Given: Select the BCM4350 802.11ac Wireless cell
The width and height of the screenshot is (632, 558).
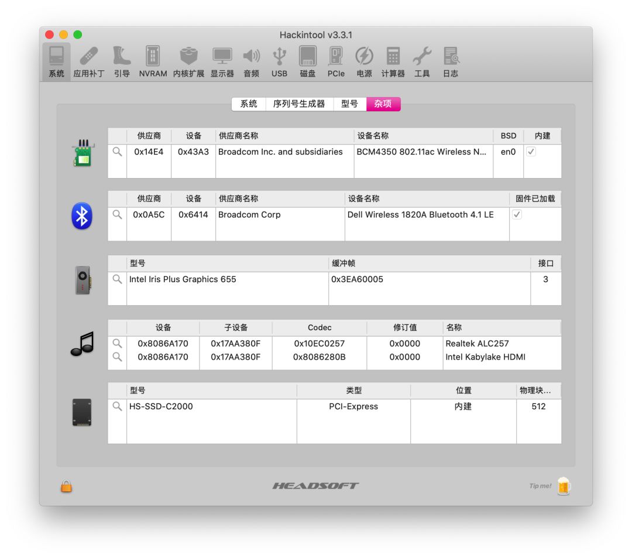Looking at the screenshot, I should (x=423, y=152).
